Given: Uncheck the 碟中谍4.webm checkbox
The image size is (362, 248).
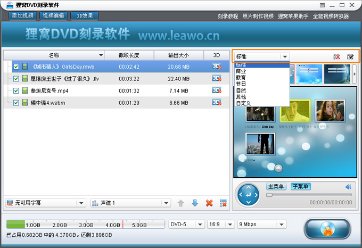Looking at the screenshot, I should tap(16, 103).
